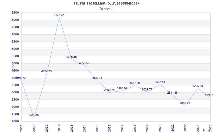Click the Importi subtitle
Image resolution: width=213 pixels, height=133 pixels.
coord(106,9)
